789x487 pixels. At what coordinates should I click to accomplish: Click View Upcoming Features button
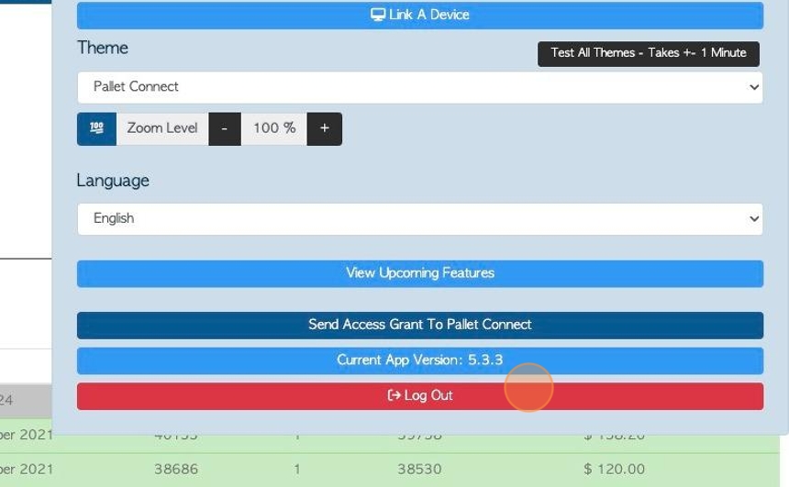pos(420,273)
